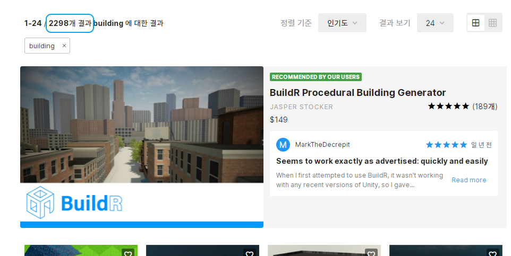This screenshot has width=511, height=256.
Task: Click the review date 일 년 전
Action: click(481, 145)
